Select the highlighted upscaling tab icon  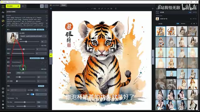3,21
